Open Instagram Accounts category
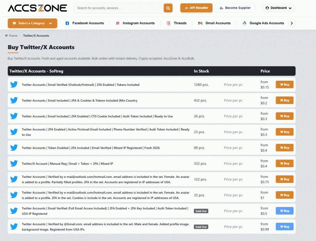 tap(135, 23)
